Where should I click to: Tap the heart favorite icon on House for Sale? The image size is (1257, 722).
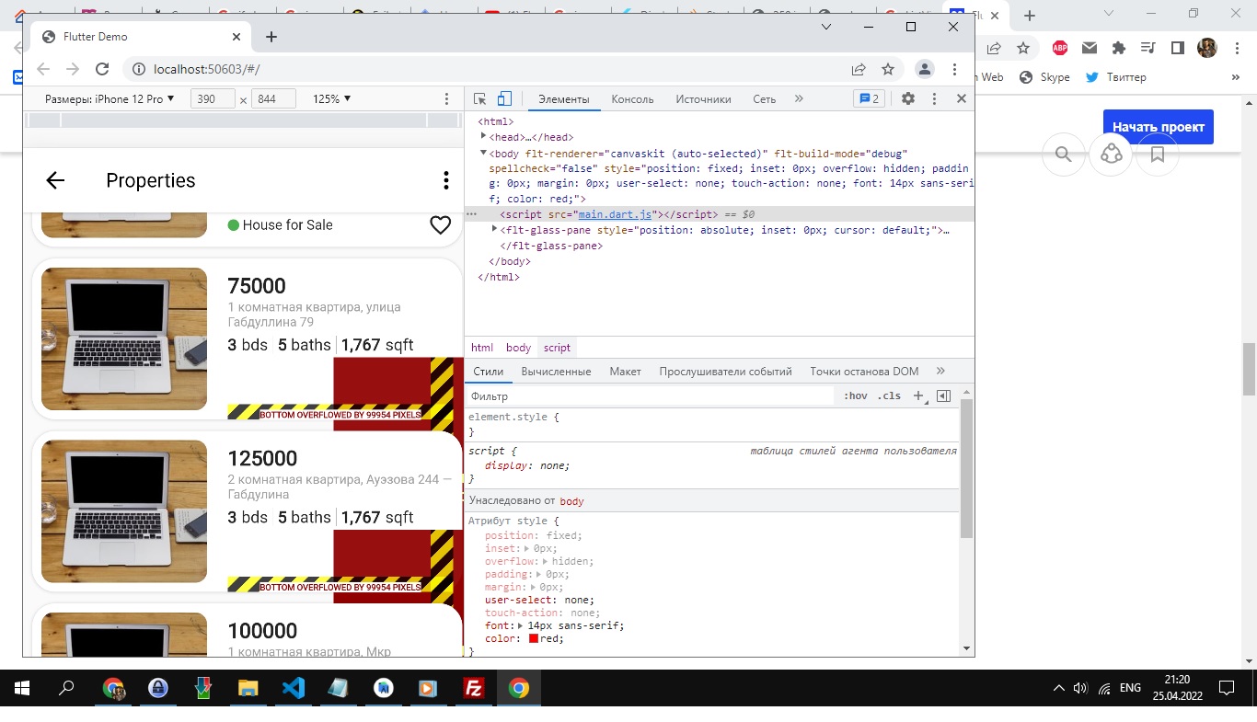pyautogui.click(x=441, y=224)
